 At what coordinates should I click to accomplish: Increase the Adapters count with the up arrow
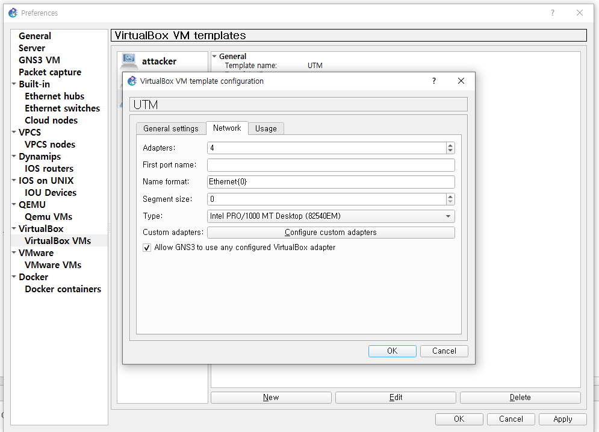point(450,145)
